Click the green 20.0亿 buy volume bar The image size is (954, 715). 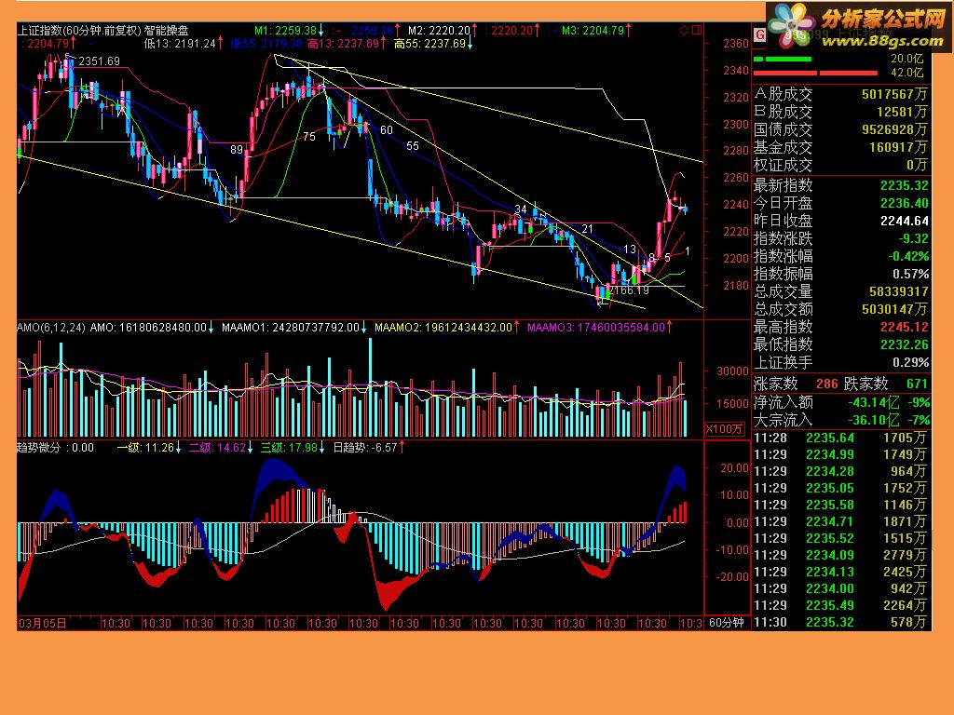click(x=783, y=59)
